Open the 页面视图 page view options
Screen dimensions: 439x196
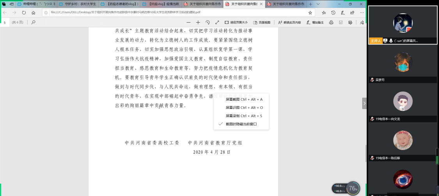click(x=262, y=22)
